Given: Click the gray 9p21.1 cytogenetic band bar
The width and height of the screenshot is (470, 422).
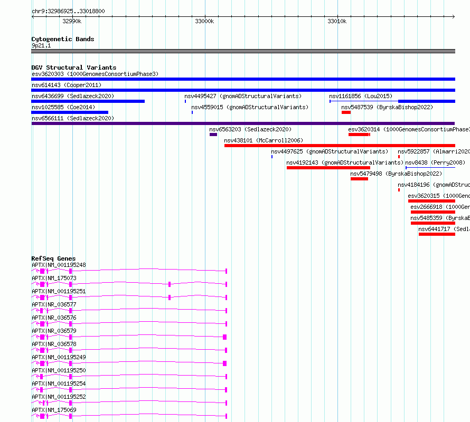Looking at the screenshot, I should coord(243,51).
